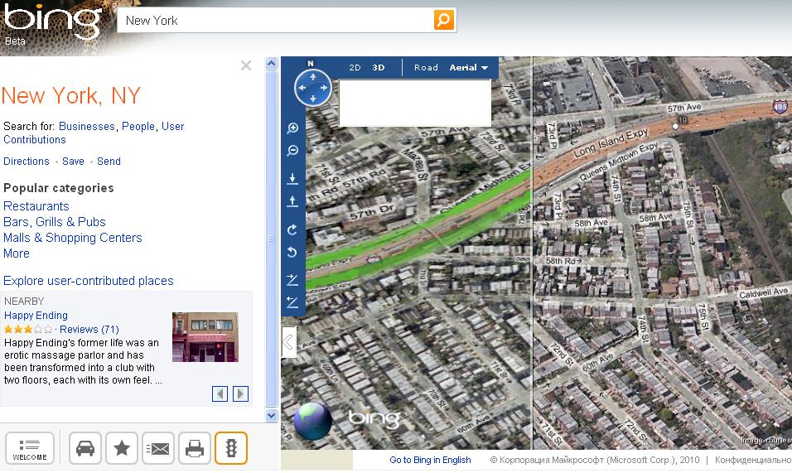Image resolution: width=792 pixels, height=473 pixels.
Task: Open driving directions car icon
Action: point(85,448)
